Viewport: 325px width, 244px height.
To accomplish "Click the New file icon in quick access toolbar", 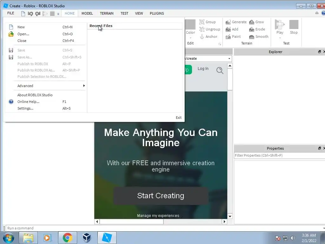I will click(x=23, y=13).
